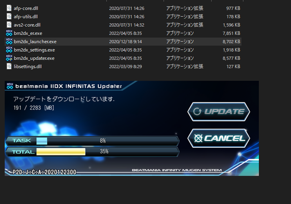Select the avs2-core.dll file icon
Image resolution: width=291 pixels, height=204 pixels.
9,25
